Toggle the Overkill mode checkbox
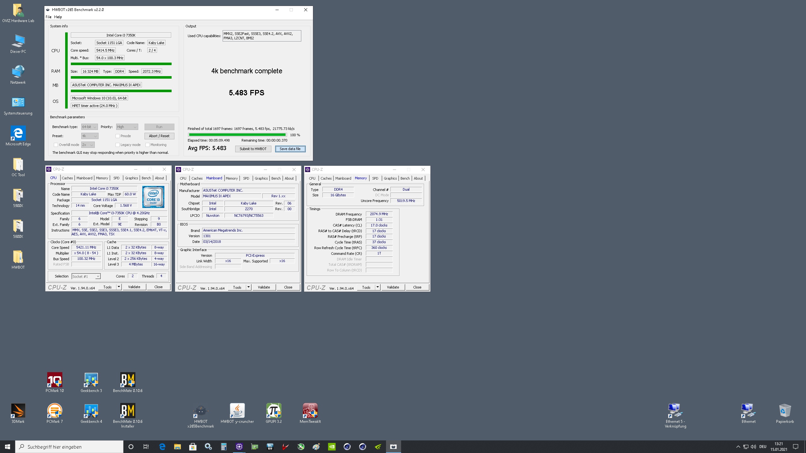 (x=56, y=145)
